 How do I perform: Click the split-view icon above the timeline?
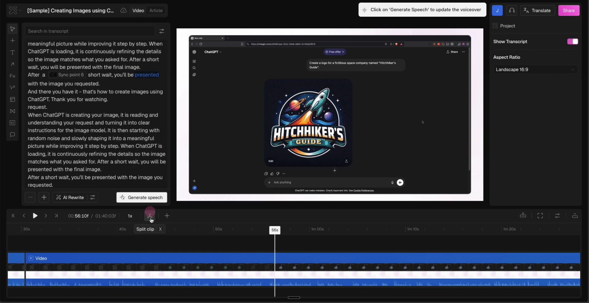(x=523, y=216)
